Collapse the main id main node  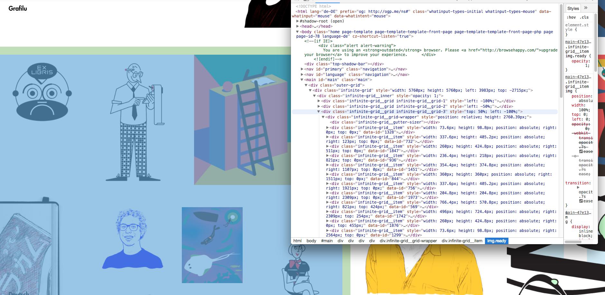(x=302, y=80)
